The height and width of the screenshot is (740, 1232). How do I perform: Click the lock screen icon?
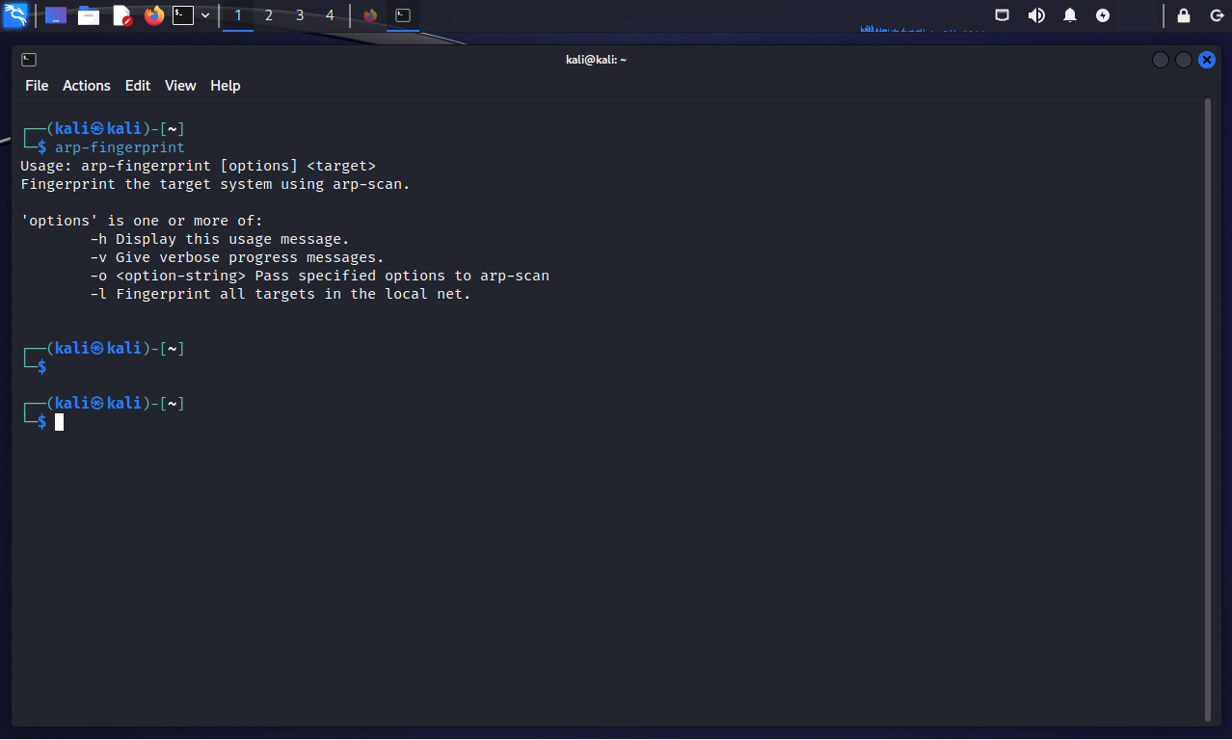pyautogui.click(x=1184, y=15)
